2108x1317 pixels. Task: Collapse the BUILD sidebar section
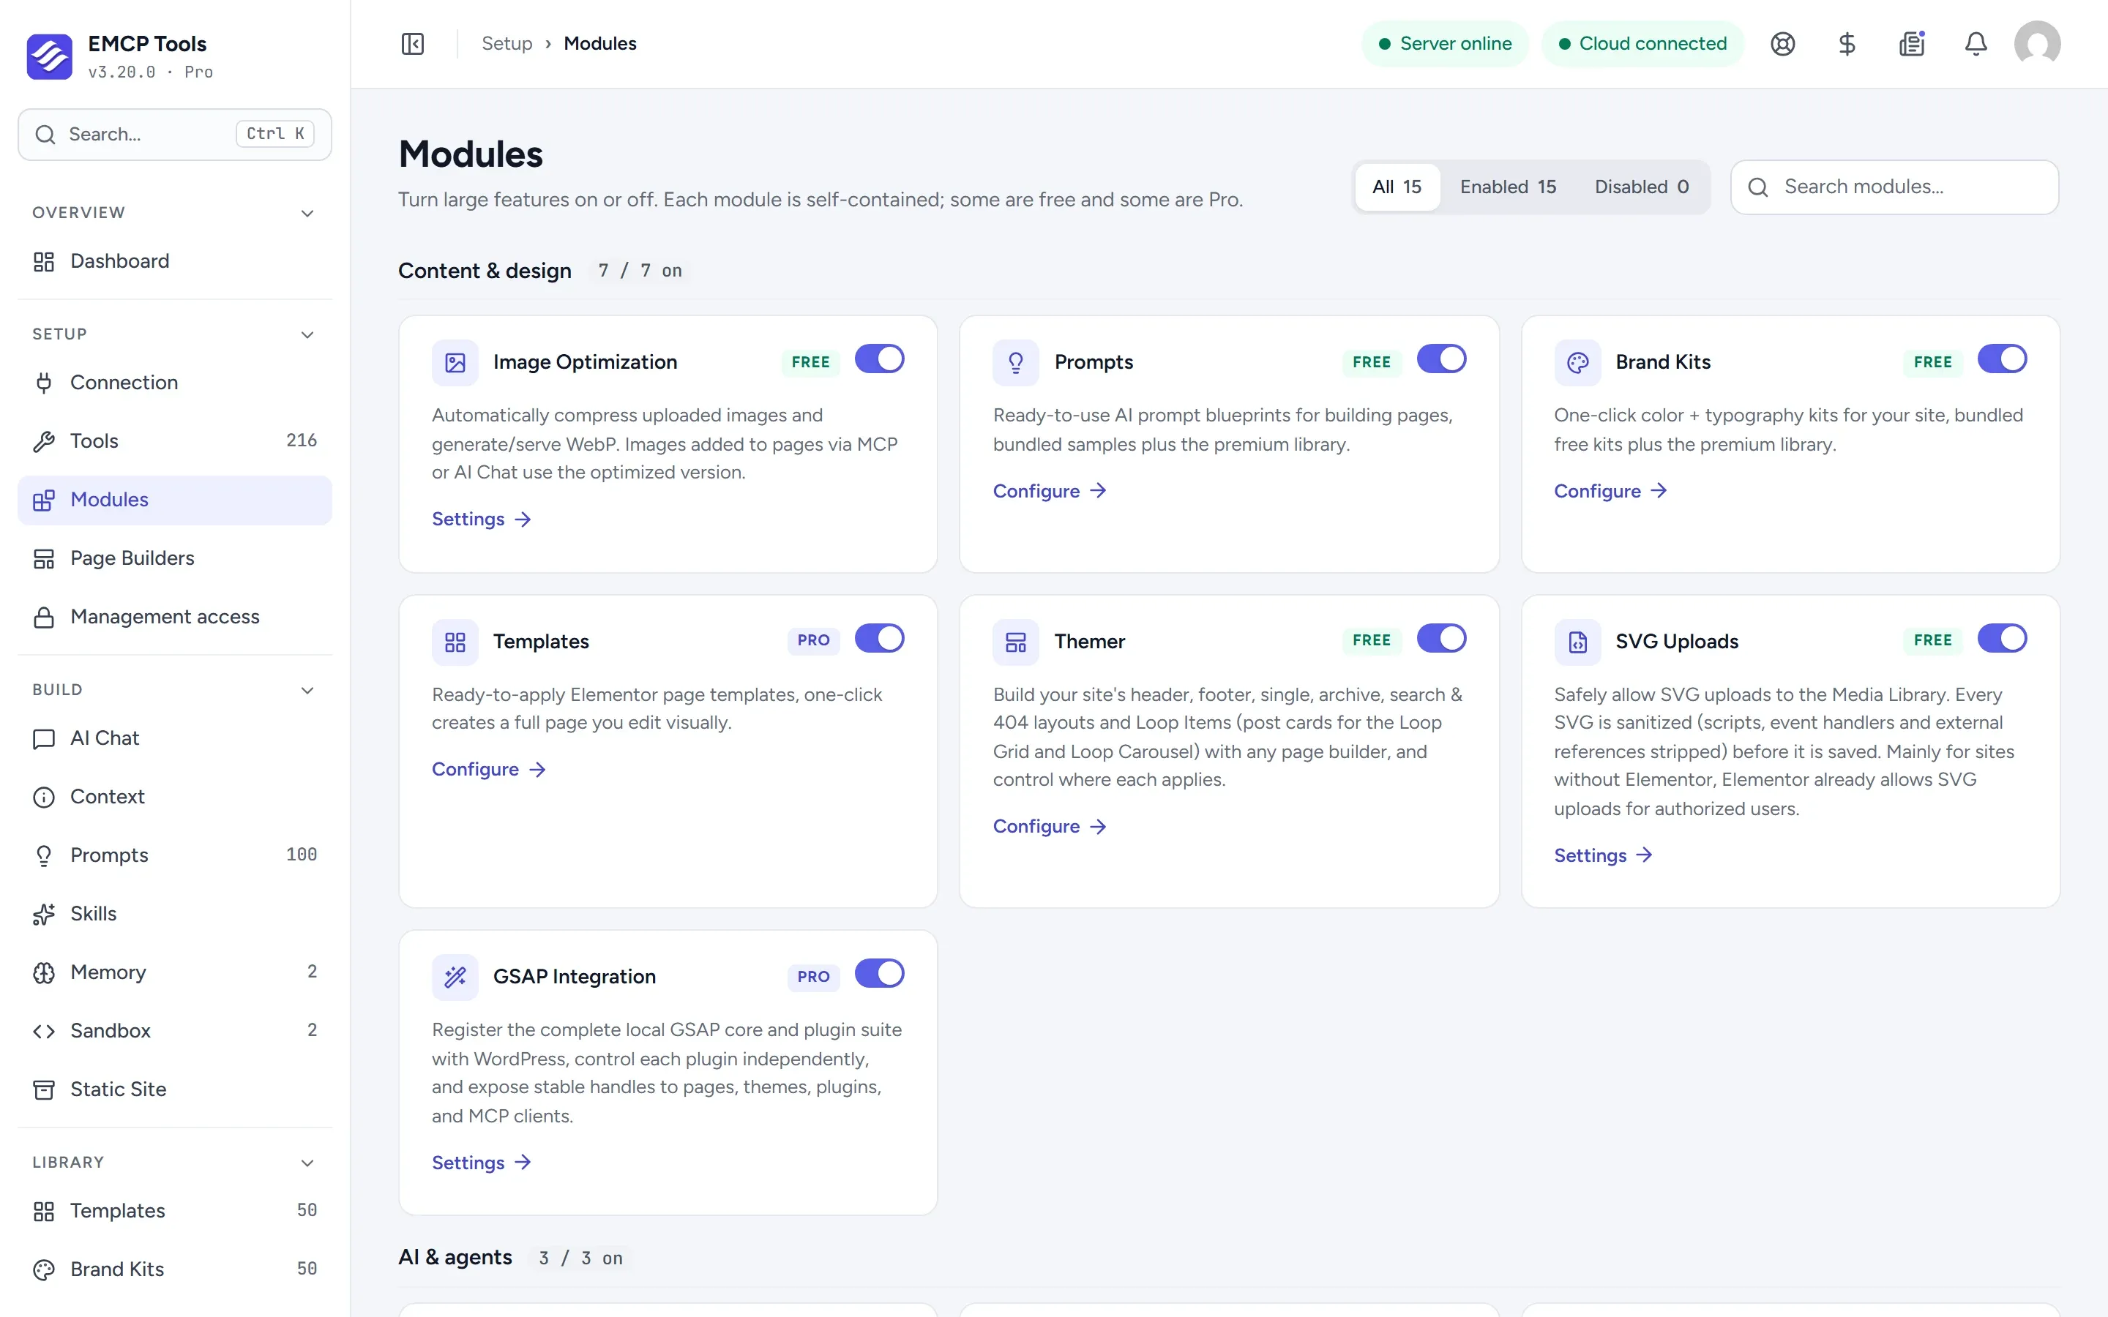point(307,691)
